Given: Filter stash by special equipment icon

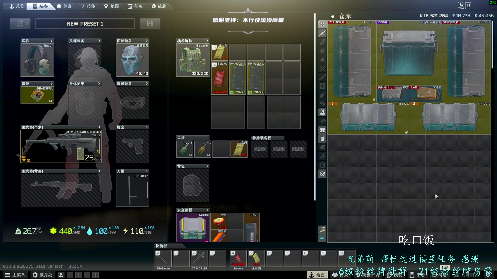Looking at the screenshot, I should (322, 165).
